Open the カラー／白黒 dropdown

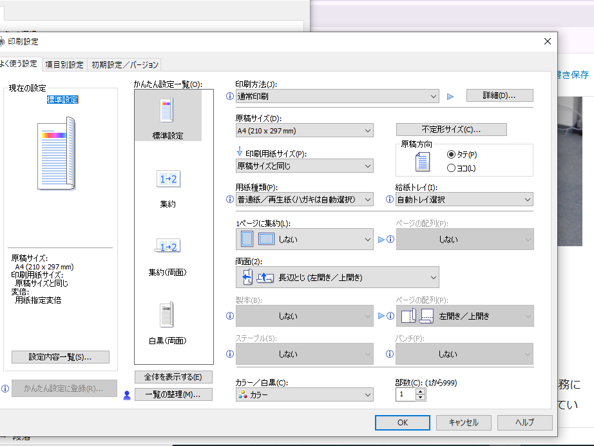tap(304, 394)
